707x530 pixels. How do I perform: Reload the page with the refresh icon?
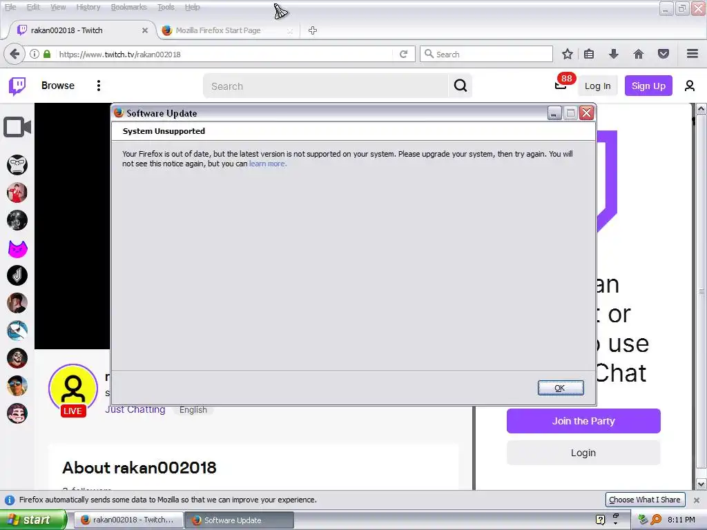403,54
